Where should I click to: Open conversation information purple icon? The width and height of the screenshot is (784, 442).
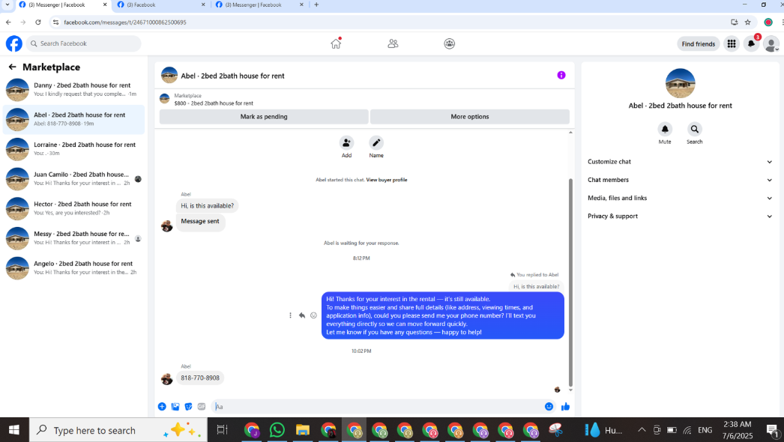click(x=561, y=75)
